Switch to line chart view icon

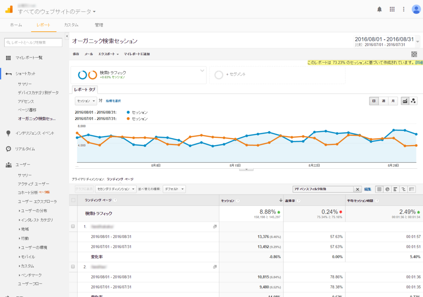click(x=405, y=101)
